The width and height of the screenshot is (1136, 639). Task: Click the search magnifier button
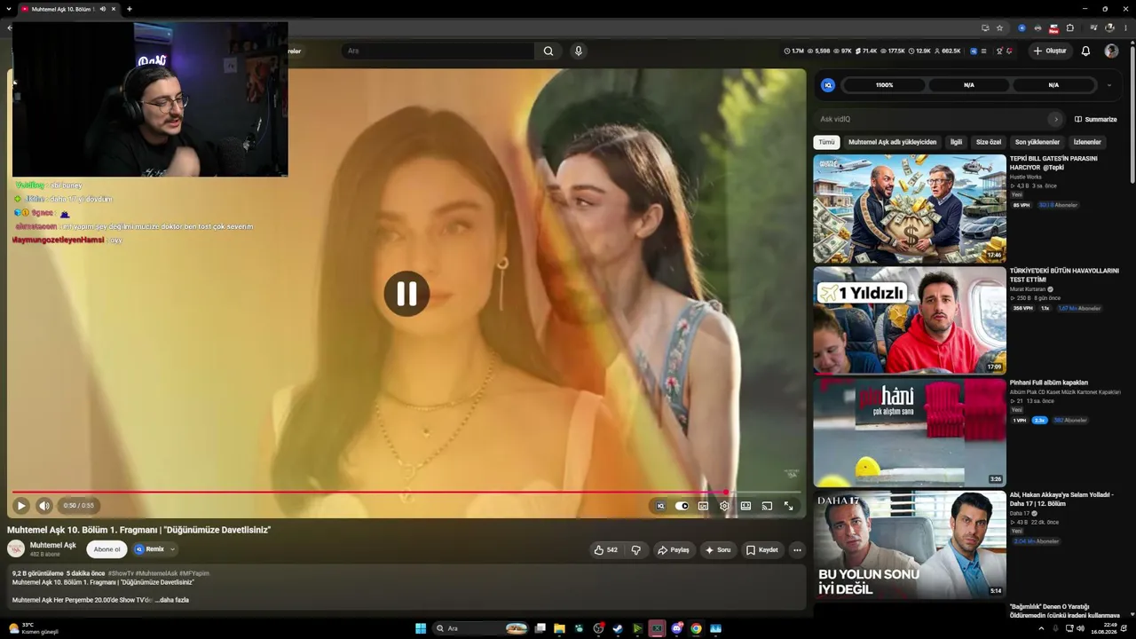click(548, 51)
